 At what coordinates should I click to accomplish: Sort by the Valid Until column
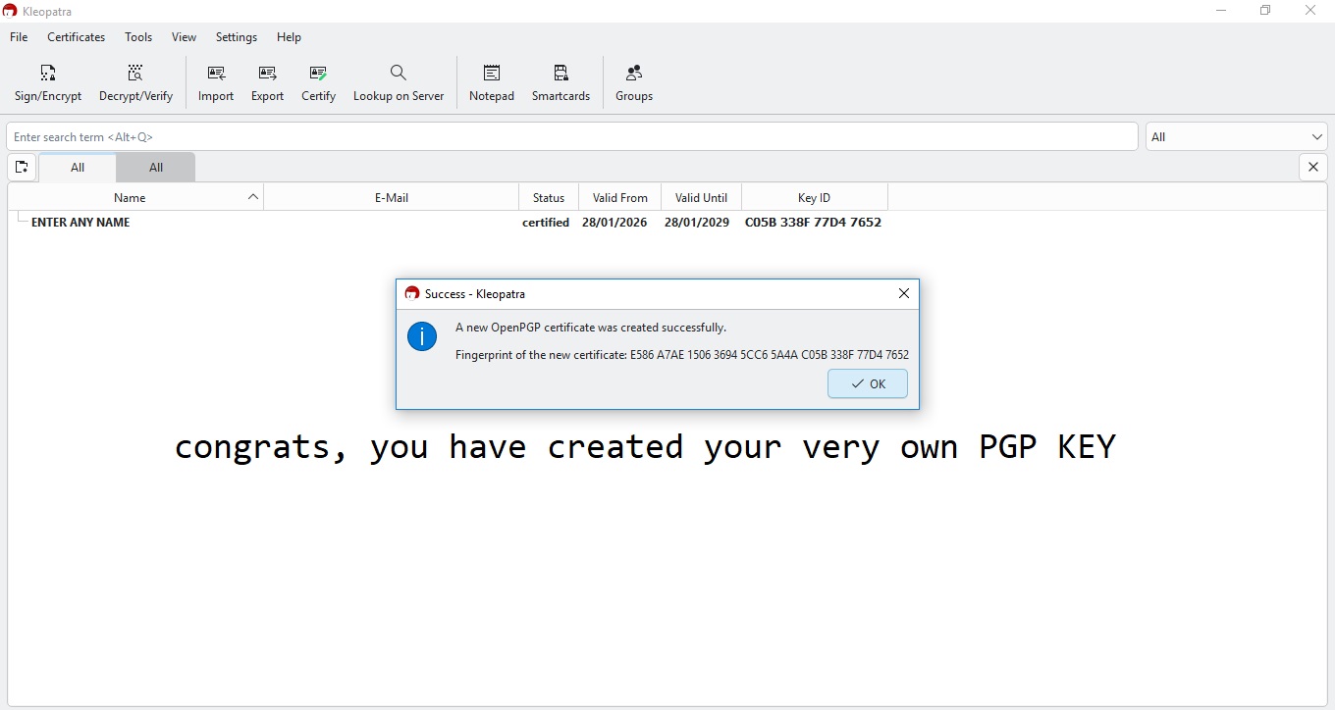702,197
